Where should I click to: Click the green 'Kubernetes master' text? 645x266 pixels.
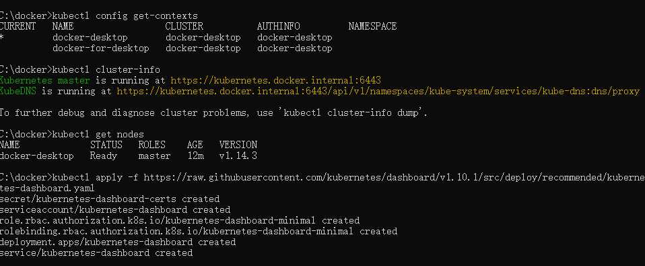pos(44,80)
